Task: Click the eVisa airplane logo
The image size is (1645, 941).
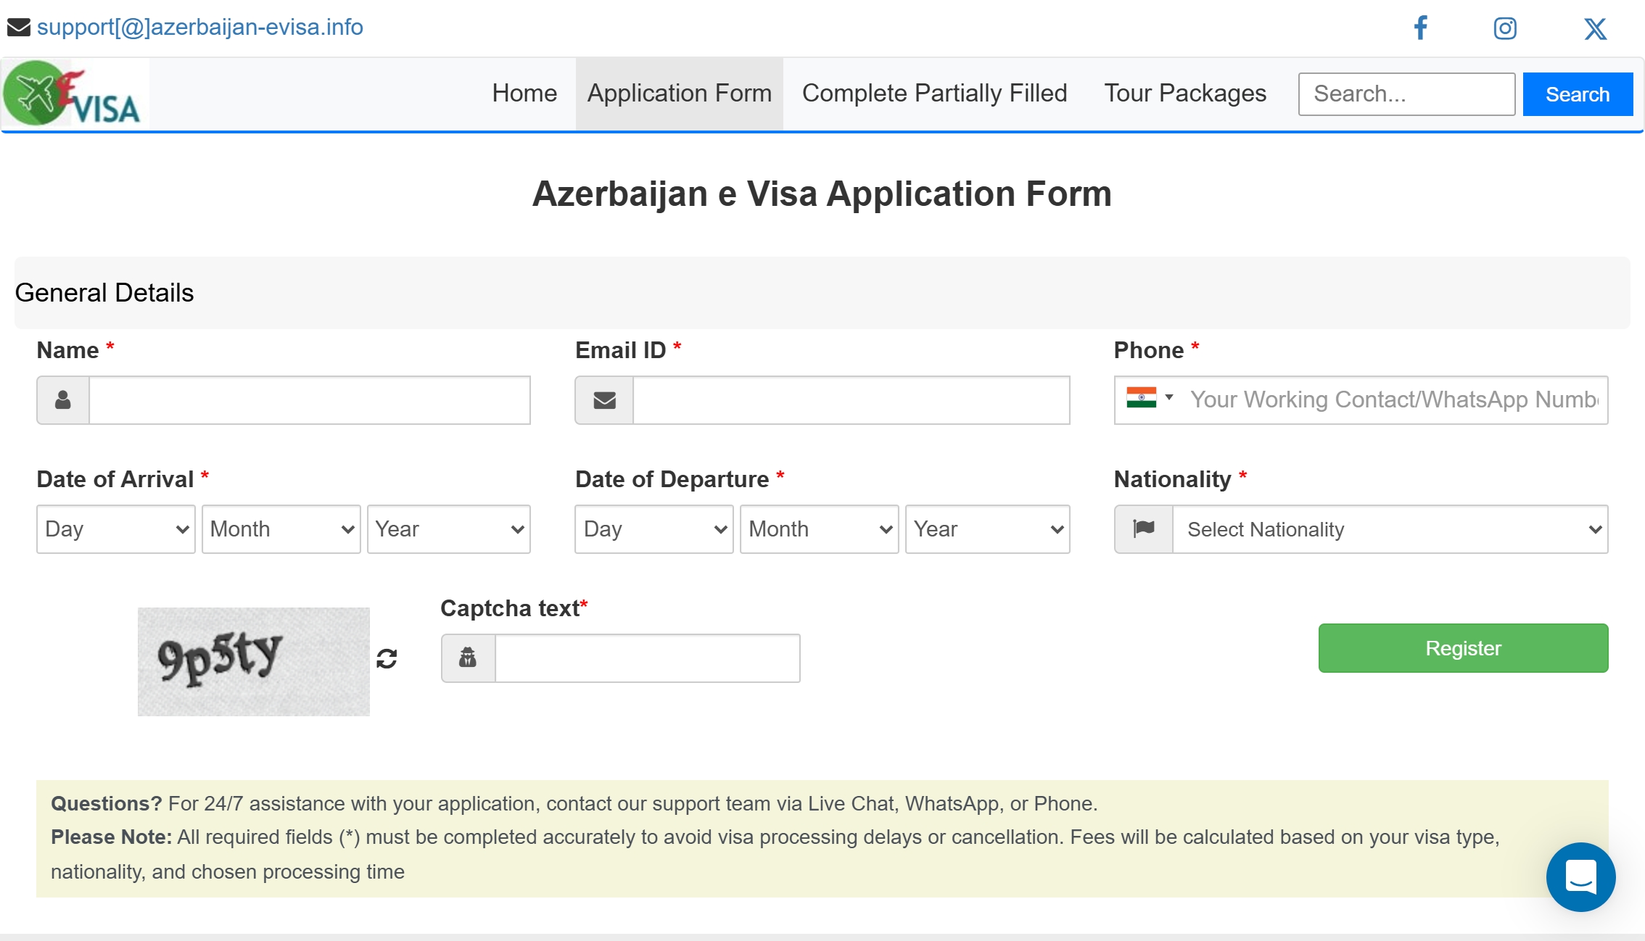Action: click(73, 94)
